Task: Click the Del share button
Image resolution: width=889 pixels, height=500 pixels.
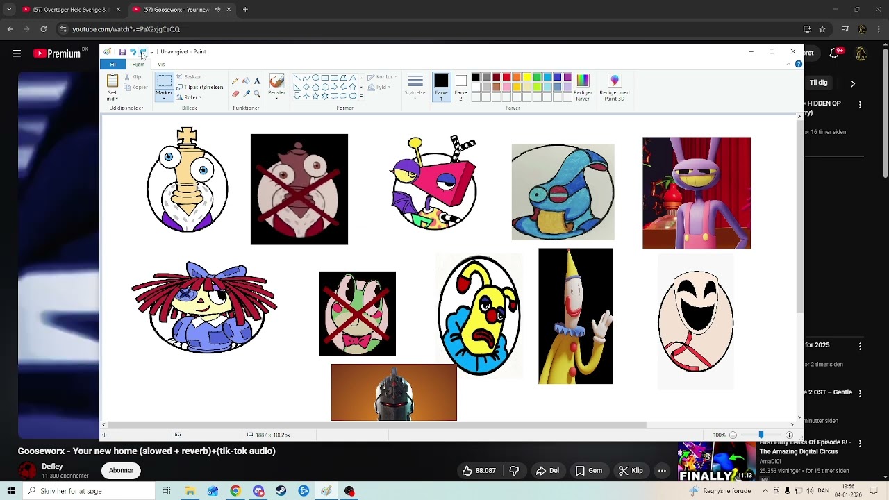Action: pyautogui.click(x=547, y=471)
